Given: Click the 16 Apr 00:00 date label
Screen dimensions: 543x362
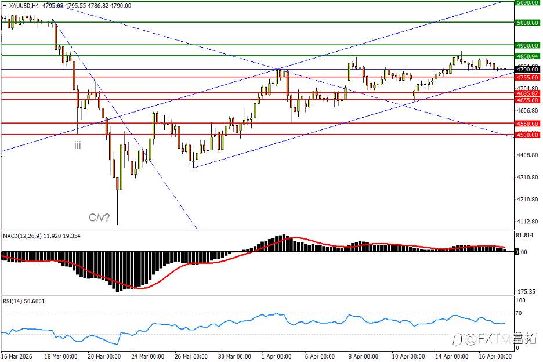Looking at the screenshot, I should 495,356.
